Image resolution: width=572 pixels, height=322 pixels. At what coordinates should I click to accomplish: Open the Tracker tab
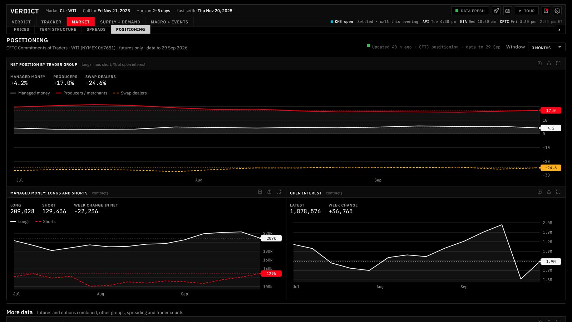click(x=51, y=22)
